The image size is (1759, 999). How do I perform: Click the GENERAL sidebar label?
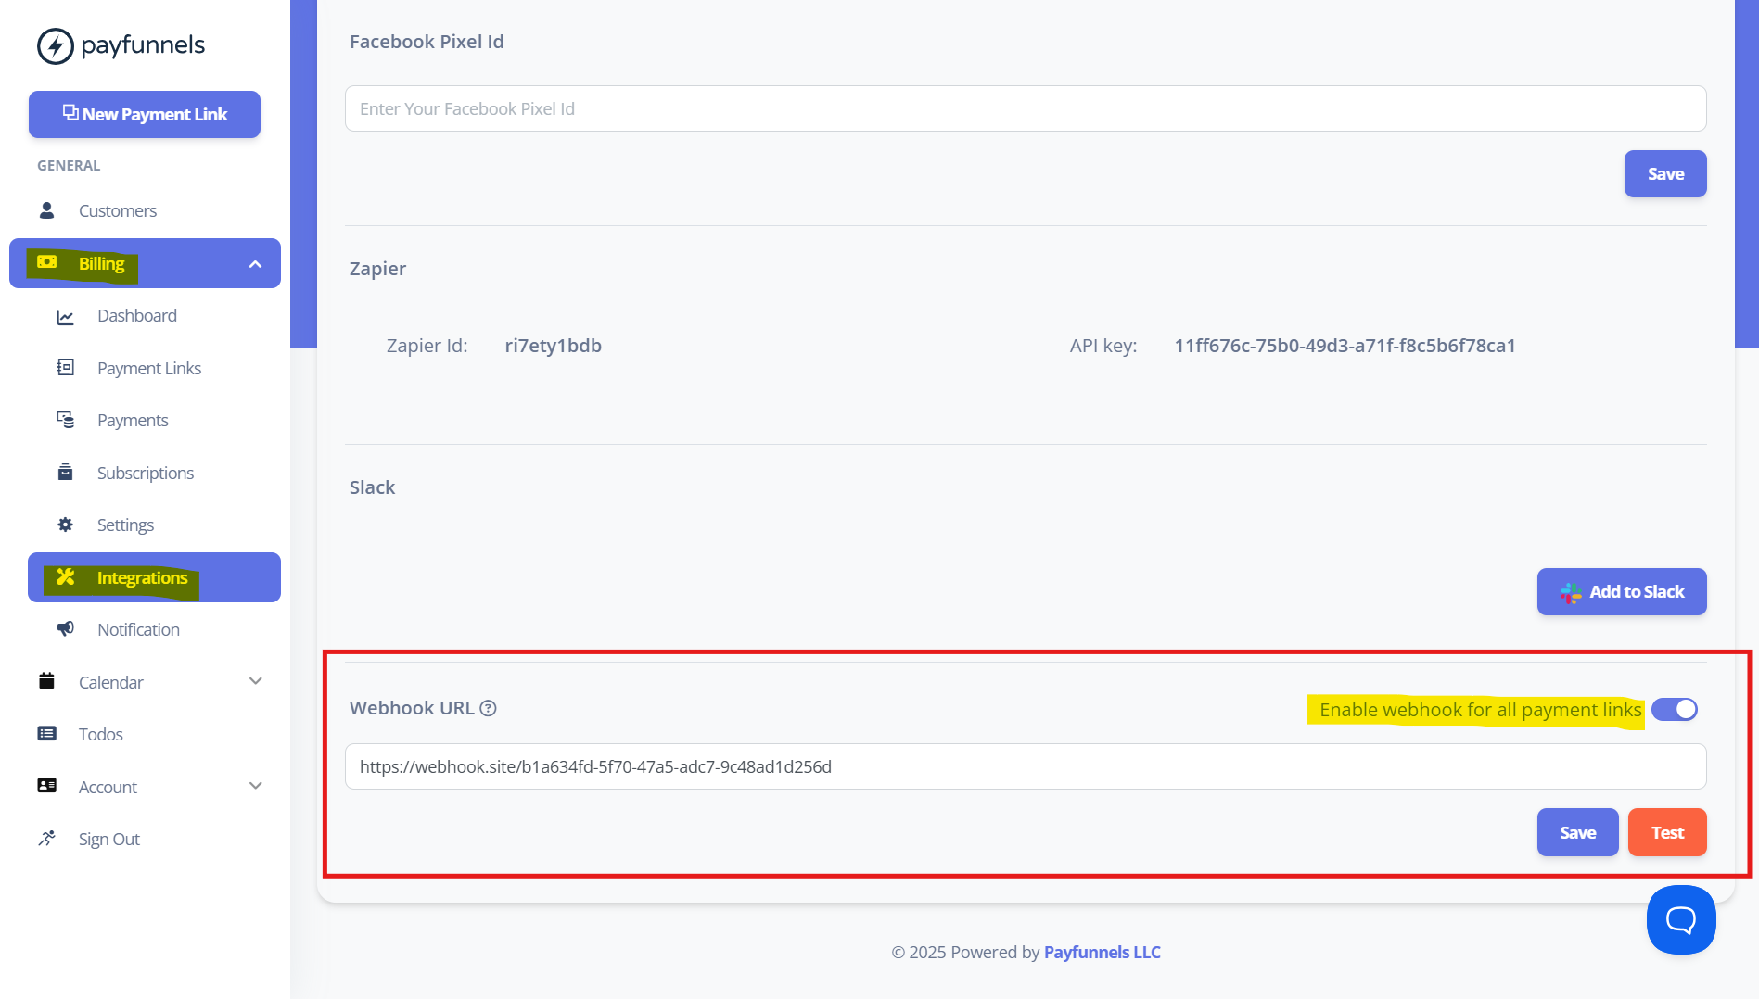(x=69, y=165)
